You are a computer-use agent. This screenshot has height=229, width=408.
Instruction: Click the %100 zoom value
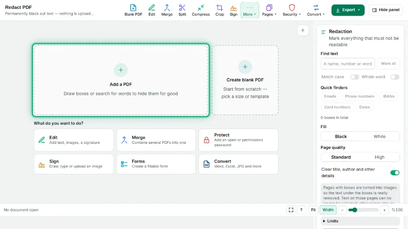click(397, 210)
